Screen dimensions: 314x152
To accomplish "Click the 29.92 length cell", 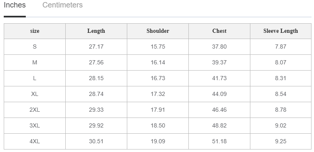I will [x=96, y=125].
